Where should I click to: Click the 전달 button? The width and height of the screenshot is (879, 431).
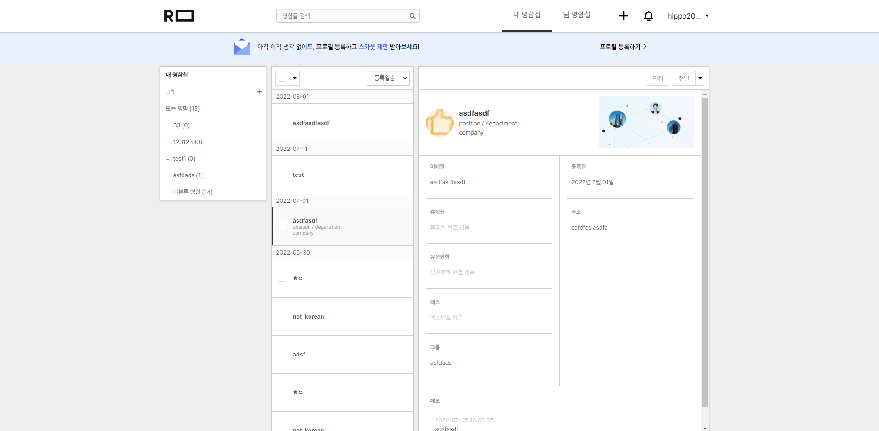tap(684, 78)
